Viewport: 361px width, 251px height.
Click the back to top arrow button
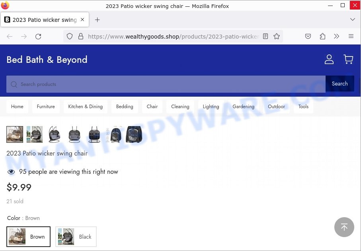[344, 227]
